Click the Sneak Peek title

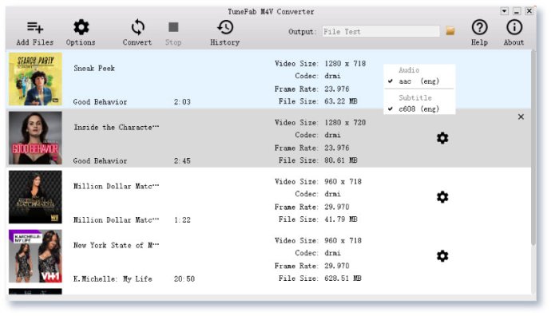click(94, 68)
